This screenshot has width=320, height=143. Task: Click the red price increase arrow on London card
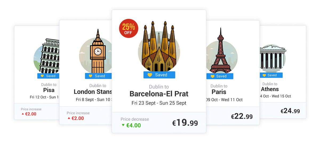pyautogui.click(x=69, y=118)
